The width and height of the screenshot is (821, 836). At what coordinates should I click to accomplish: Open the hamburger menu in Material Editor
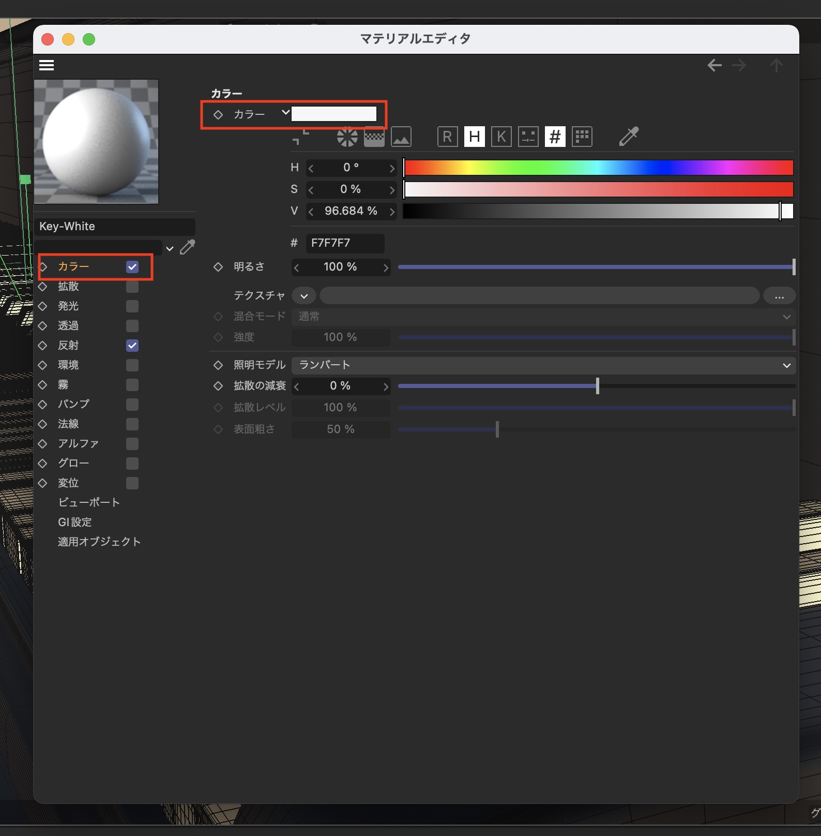(x=47, y=65)
